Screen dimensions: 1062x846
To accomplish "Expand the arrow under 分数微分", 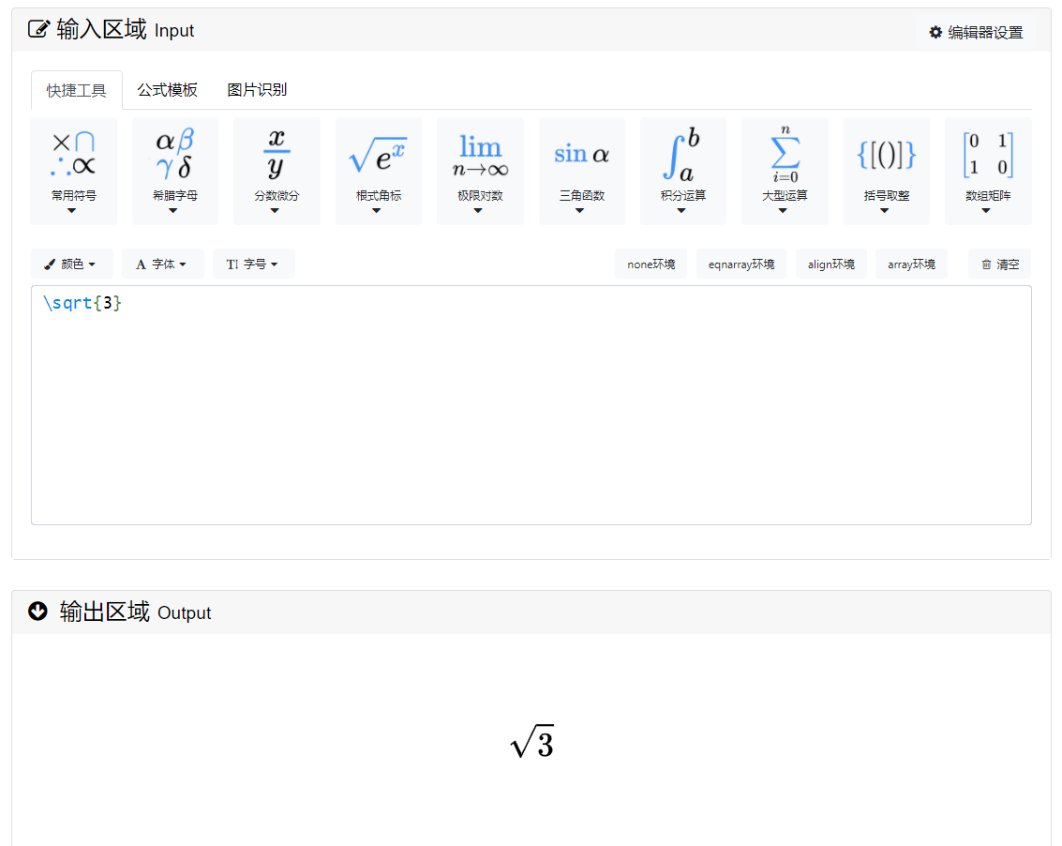I will pyautogui.click(x=275, y=211).
